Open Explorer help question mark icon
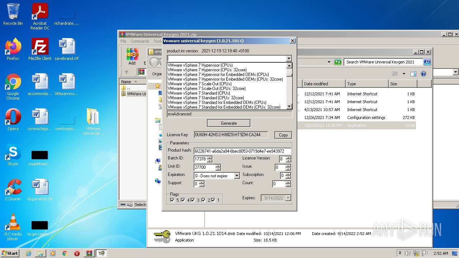 (x=423, y=74)
